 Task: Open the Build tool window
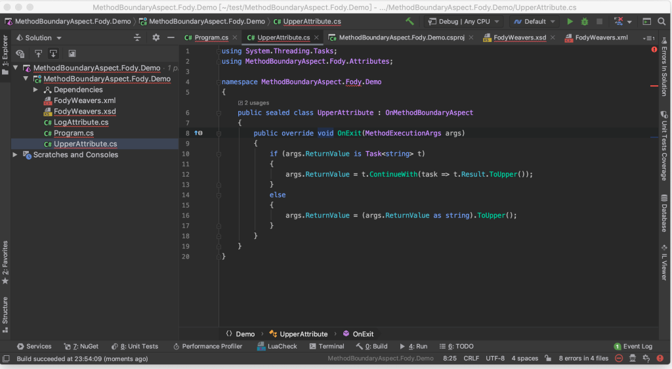(x=371, y=346)
